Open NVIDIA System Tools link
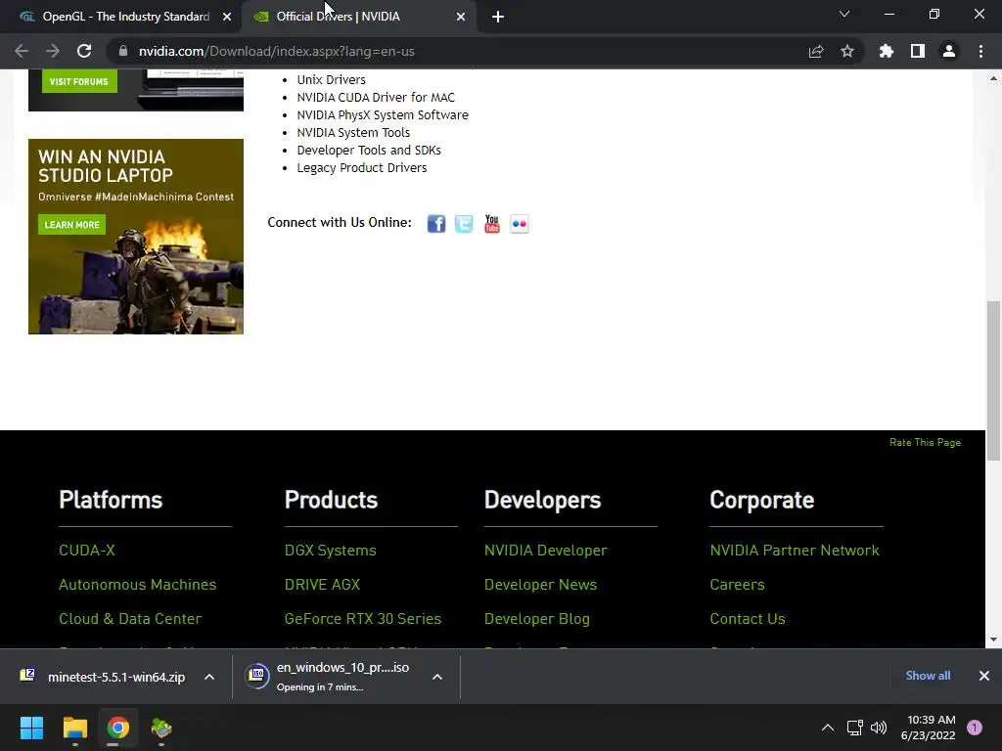The height and width of the screenshot is (751, 1002). coord(353,132)
